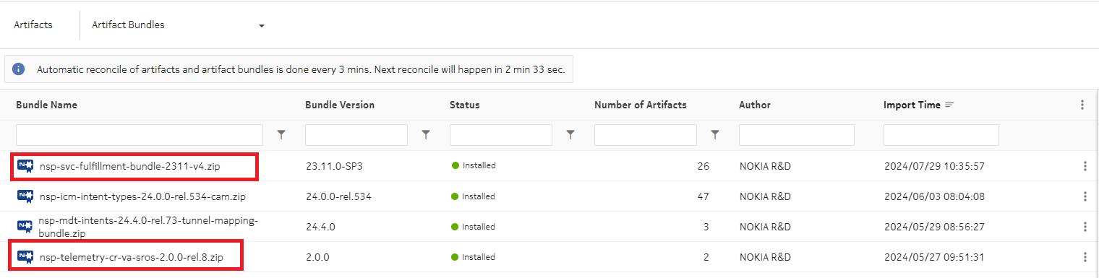Click filter icon beside Status filter box

[570, 134]
